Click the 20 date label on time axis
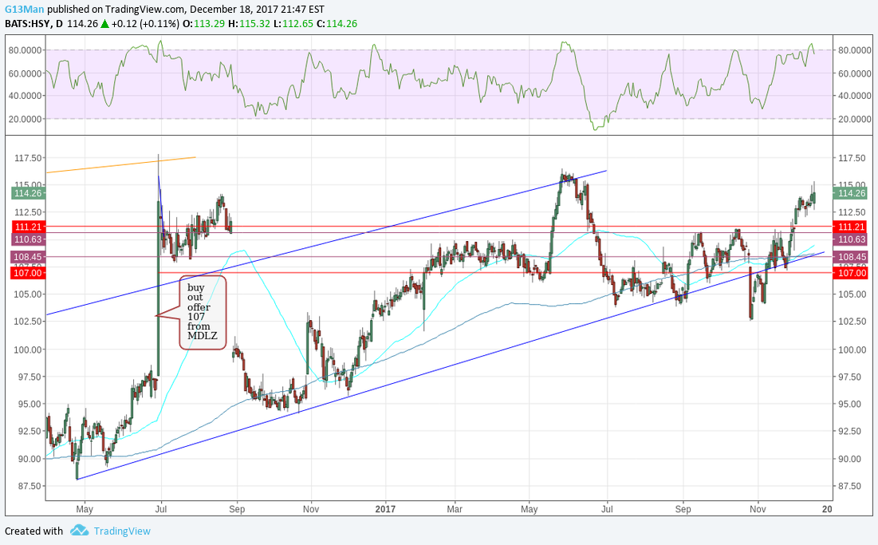The width and height of the screenshot is (878, 545). 827,509
